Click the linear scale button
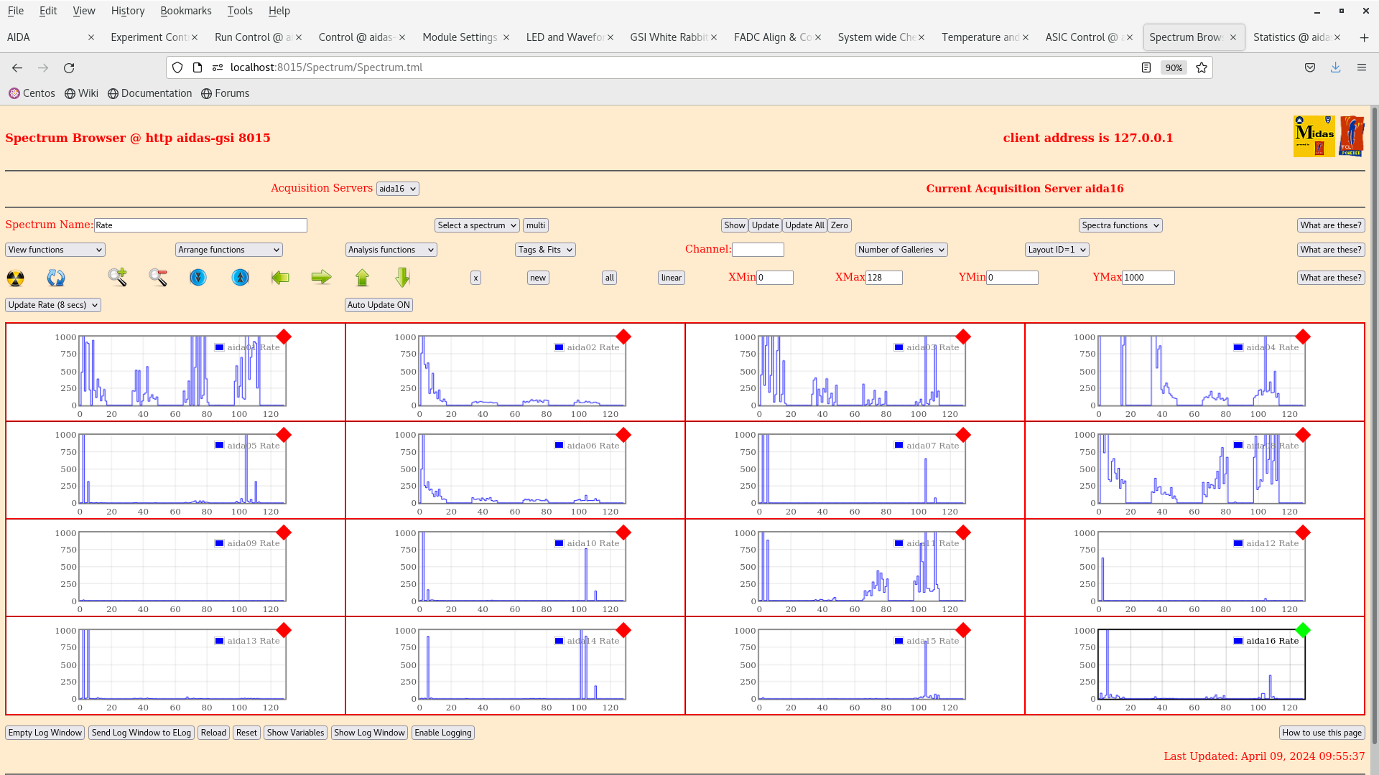 [671, 278]
